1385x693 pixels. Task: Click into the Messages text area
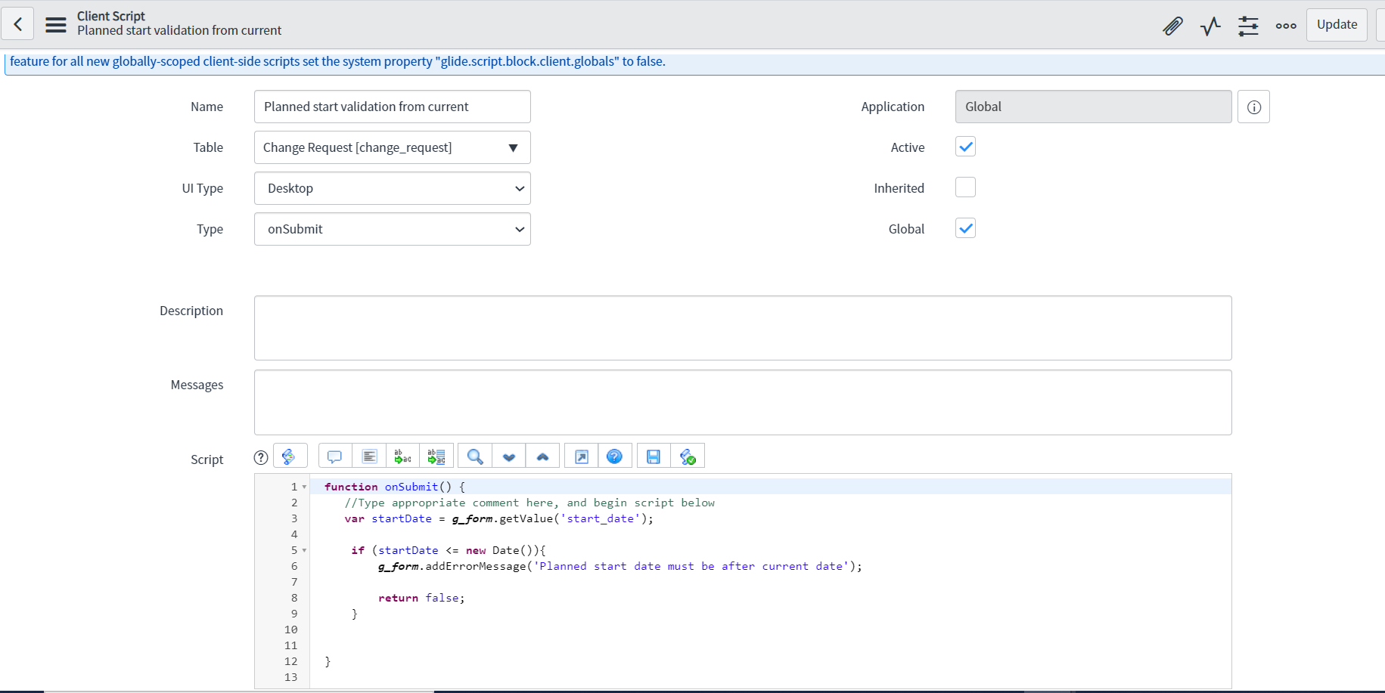pos(743,402)
